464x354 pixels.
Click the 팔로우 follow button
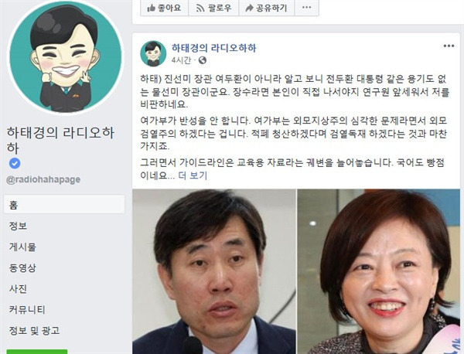point(213,8)
